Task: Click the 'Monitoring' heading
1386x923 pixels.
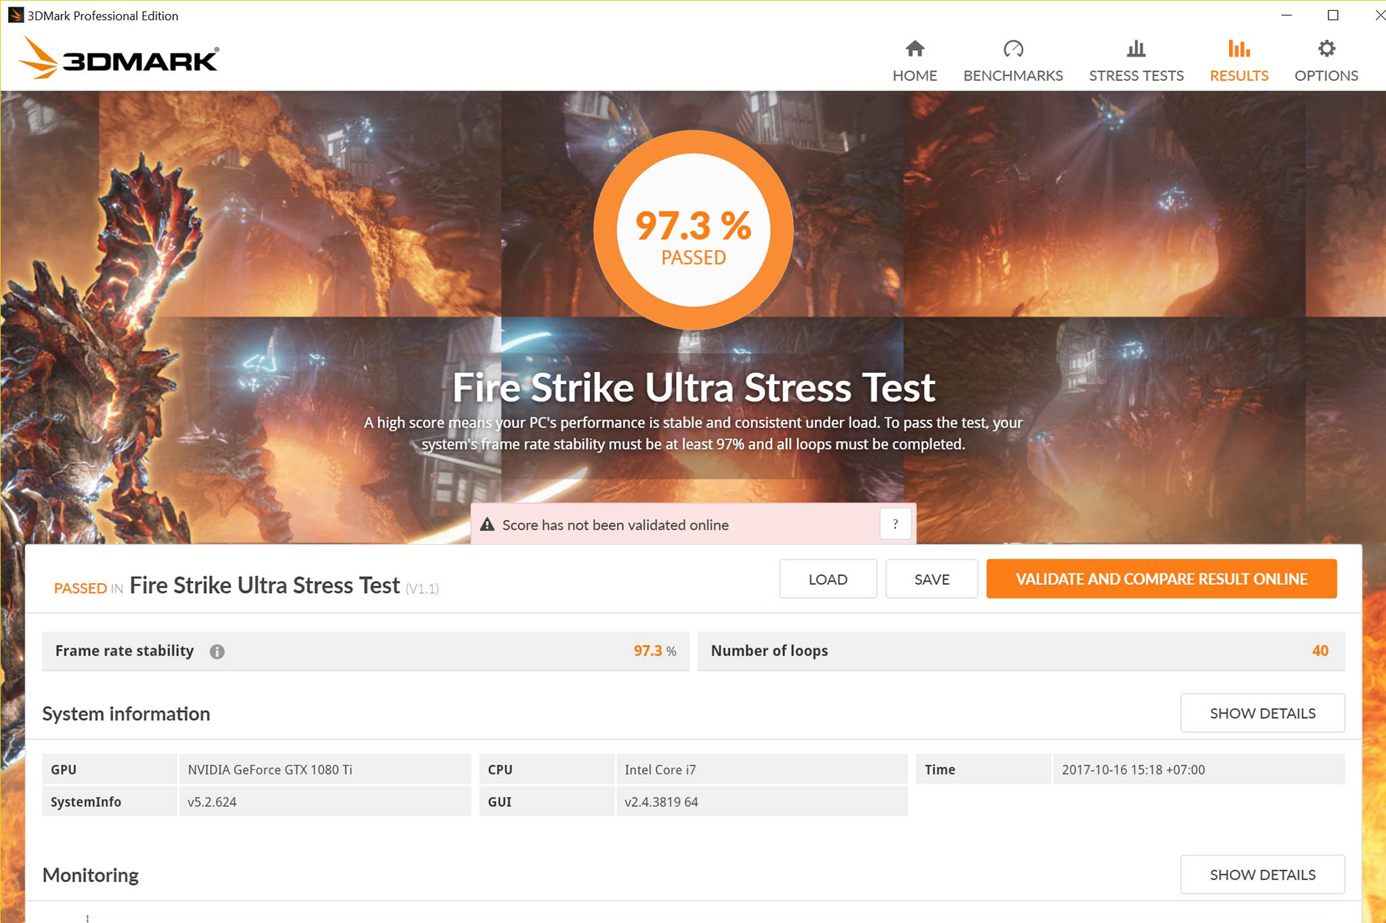Action: [90, 876]
